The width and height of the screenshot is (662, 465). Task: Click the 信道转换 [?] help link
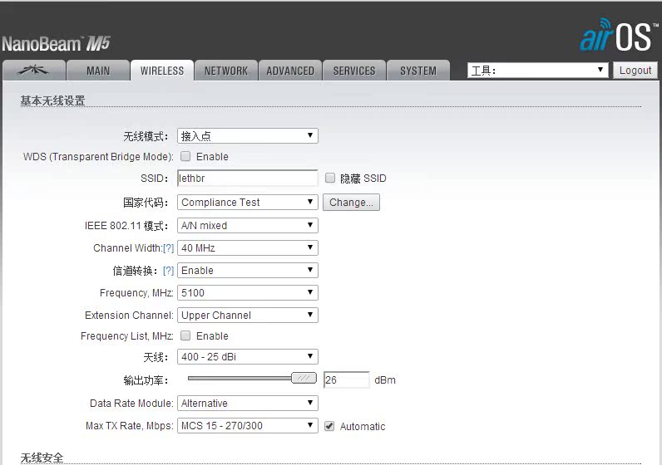pos(169,271)
